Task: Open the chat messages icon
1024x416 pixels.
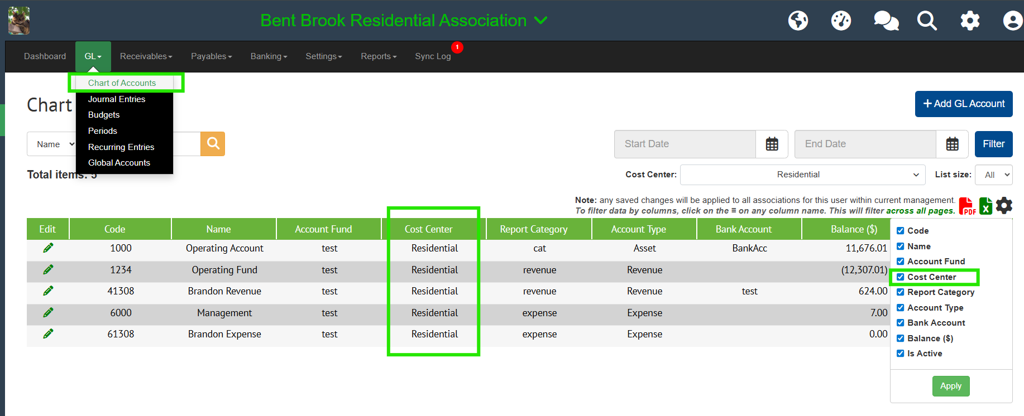Action: [x=886, y=21]
